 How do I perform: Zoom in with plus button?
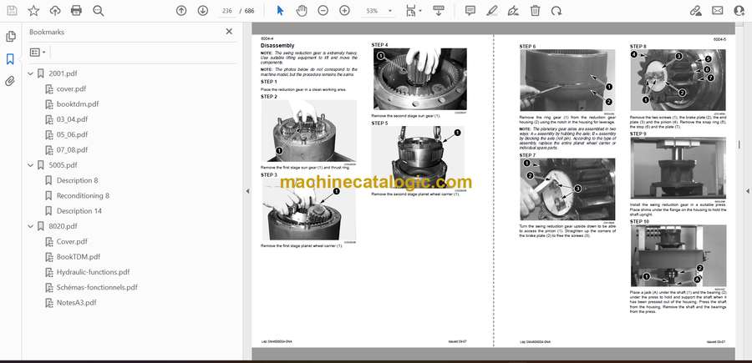[345, 11]
